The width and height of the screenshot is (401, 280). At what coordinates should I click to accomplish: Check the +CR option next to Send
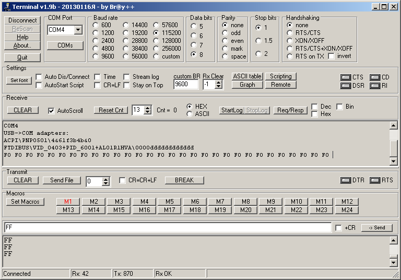coord(339,228)
